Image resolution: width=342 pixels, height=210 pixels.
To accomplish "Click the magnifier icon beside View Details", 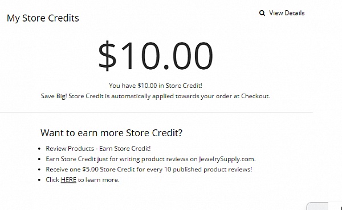I will pos(262,13).
